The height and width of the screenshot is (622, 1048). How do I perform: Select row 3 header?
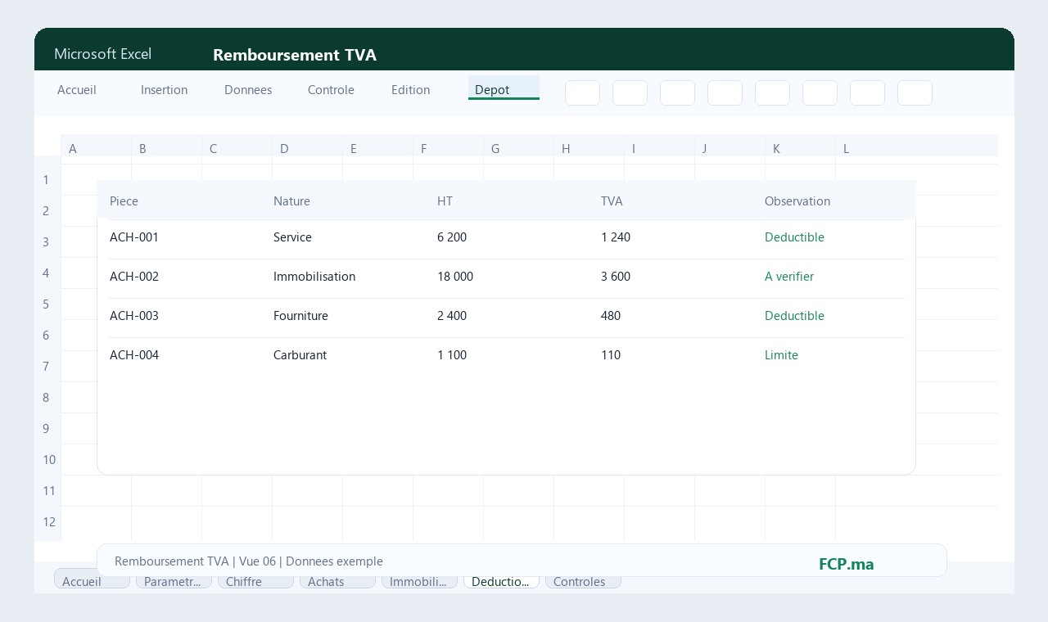[47, 241]
